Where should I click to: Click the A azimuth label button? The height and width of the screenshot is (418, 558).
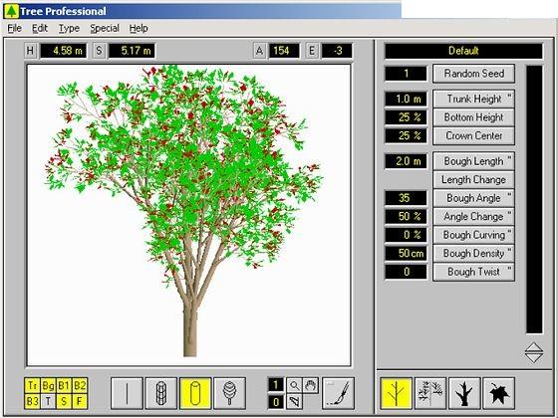(259, 51)
